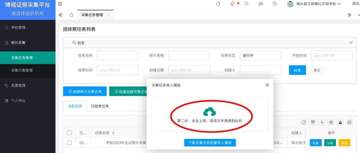
Task: Sort by 任务名称 column arrows
Action: (113, 133)
